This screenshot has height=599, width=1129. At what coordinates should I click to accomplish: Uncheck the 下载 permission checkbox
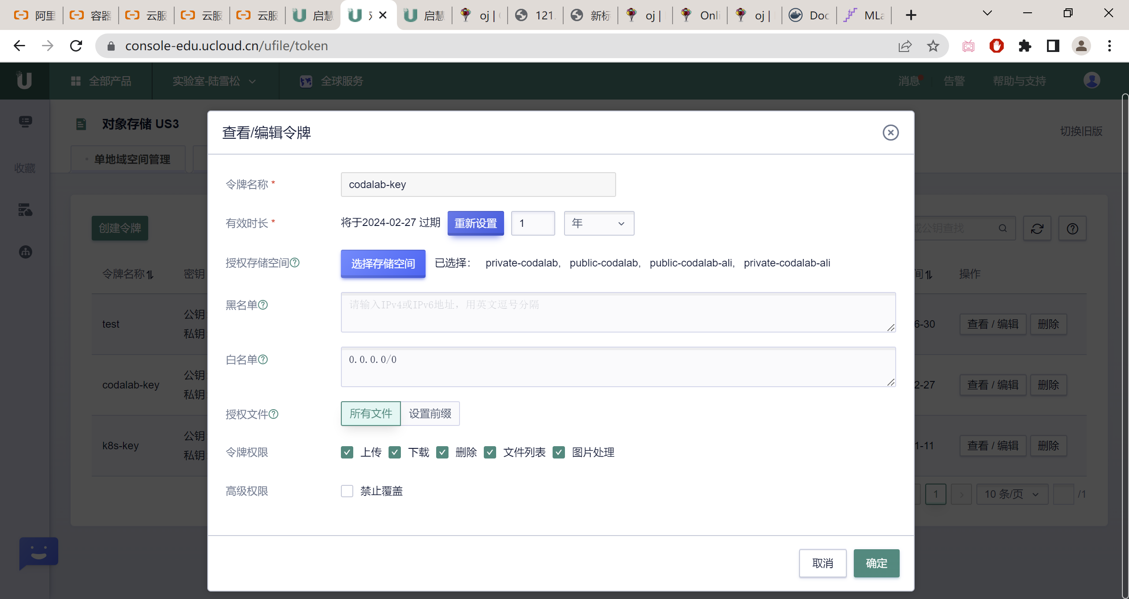pyautogui.click(x=395, y=452)
